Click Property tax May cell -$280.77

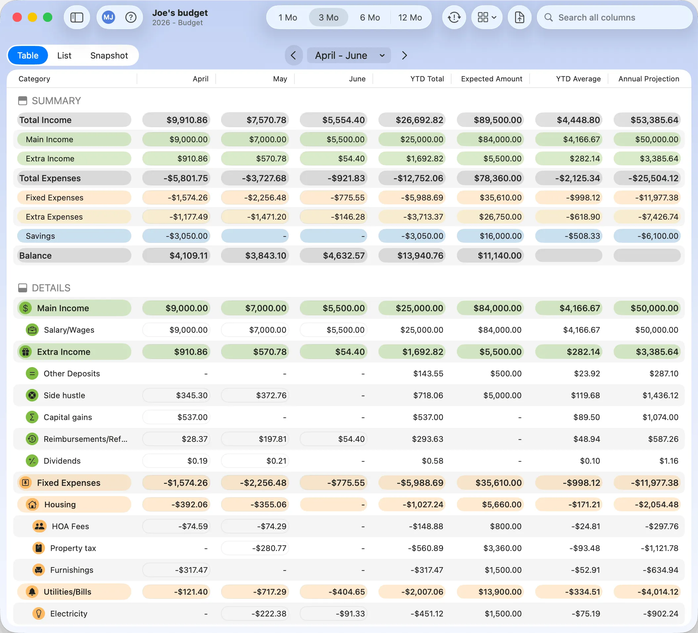point(255,548)
